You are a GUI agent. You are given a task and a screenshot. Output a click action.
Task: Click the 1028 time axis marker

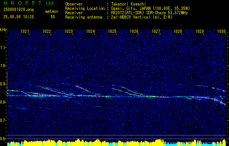[178, 31]
